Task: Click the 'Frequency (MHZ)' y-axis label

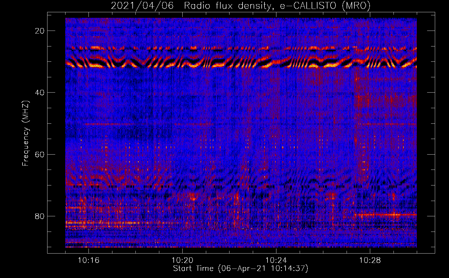Action: click(26, 133)
